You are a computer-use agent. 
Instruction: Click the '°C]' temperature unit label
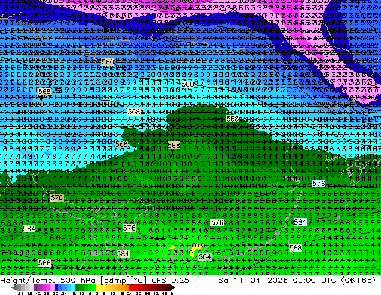click(x=139, y=281)
